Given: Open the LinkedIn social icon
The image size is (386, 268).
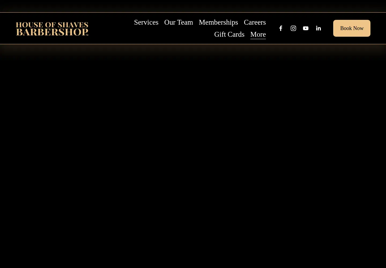Looking at the screenshot, I should [x=318, y=28].
